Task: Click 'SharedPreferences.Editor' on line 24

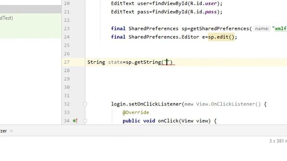Action: click(x=164, y=37)
